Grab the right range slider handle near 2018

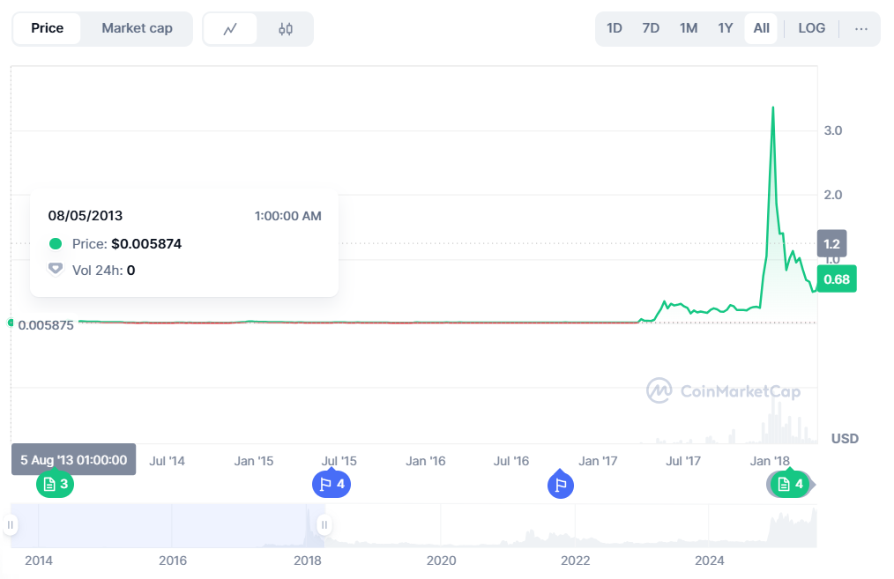pos(324,525)
